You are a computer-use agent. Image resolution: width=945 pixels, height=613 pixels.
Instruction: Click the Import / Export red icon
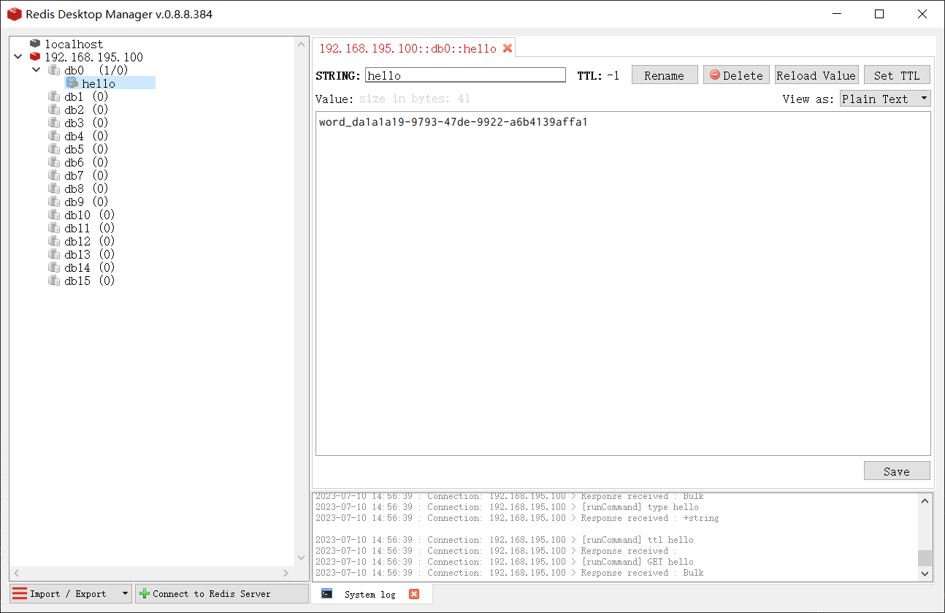pyautogui.click(x=20, y=594)
